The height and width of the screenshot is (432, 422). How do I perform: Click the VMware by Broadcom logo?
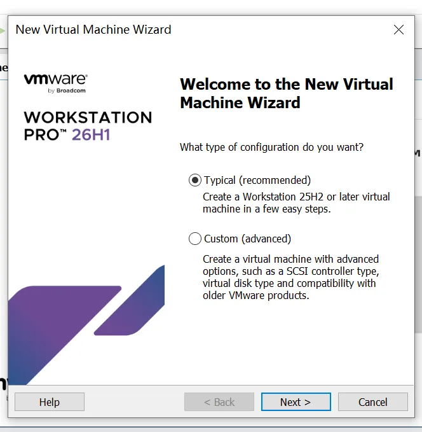pyautogui.click(x=56, y=83)
